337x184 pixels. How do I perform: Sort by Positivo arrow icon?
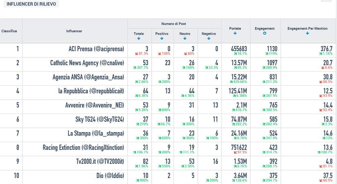[162, 38]
